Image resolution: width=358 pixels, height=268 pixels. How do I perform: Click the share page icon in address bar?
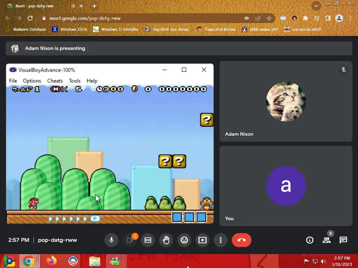coord(258,18)
